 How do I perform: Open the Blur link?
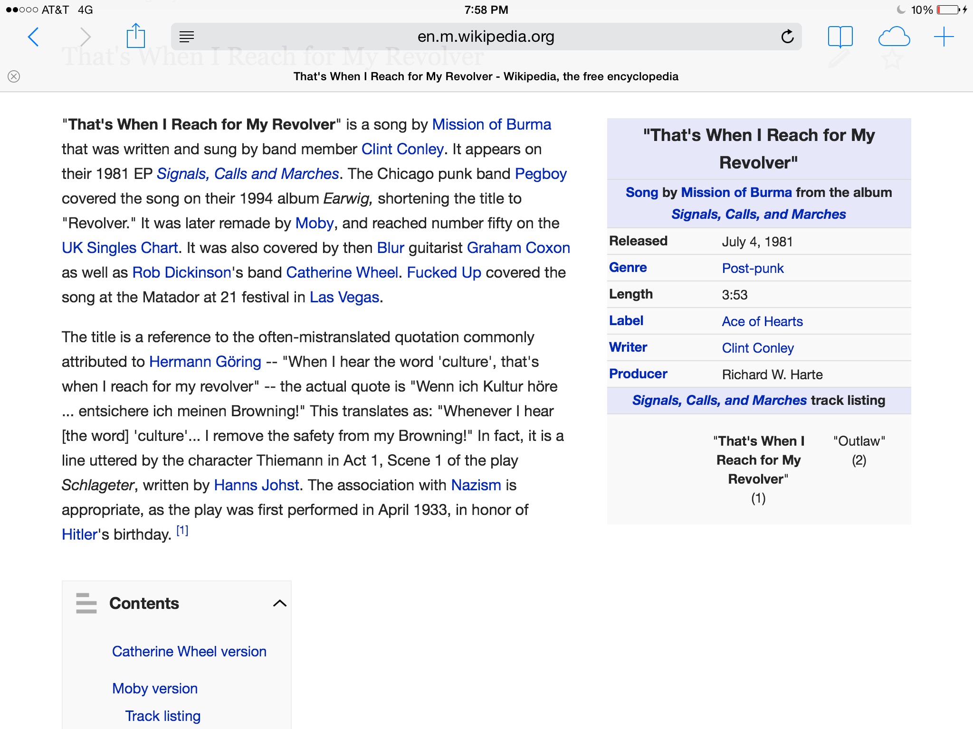coord(391,248)
